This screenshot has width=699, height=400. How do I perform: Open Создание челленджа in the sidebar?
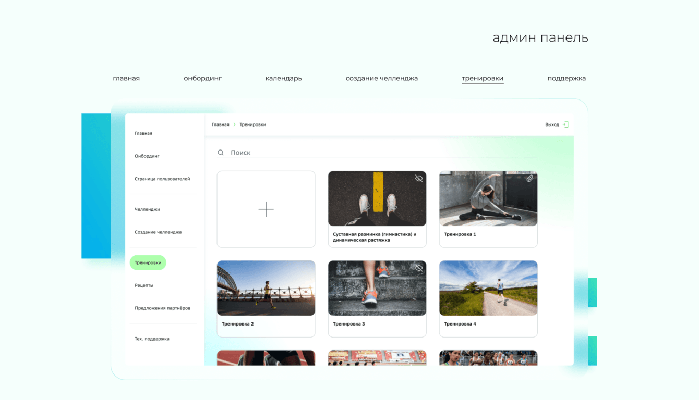tap(158, 232)
